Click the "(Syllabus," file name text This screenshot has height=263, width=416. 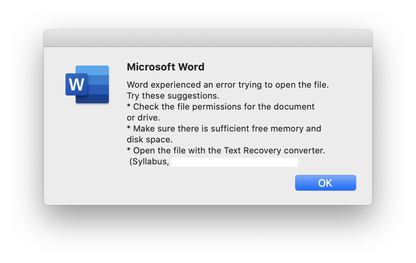coord(149,162)
